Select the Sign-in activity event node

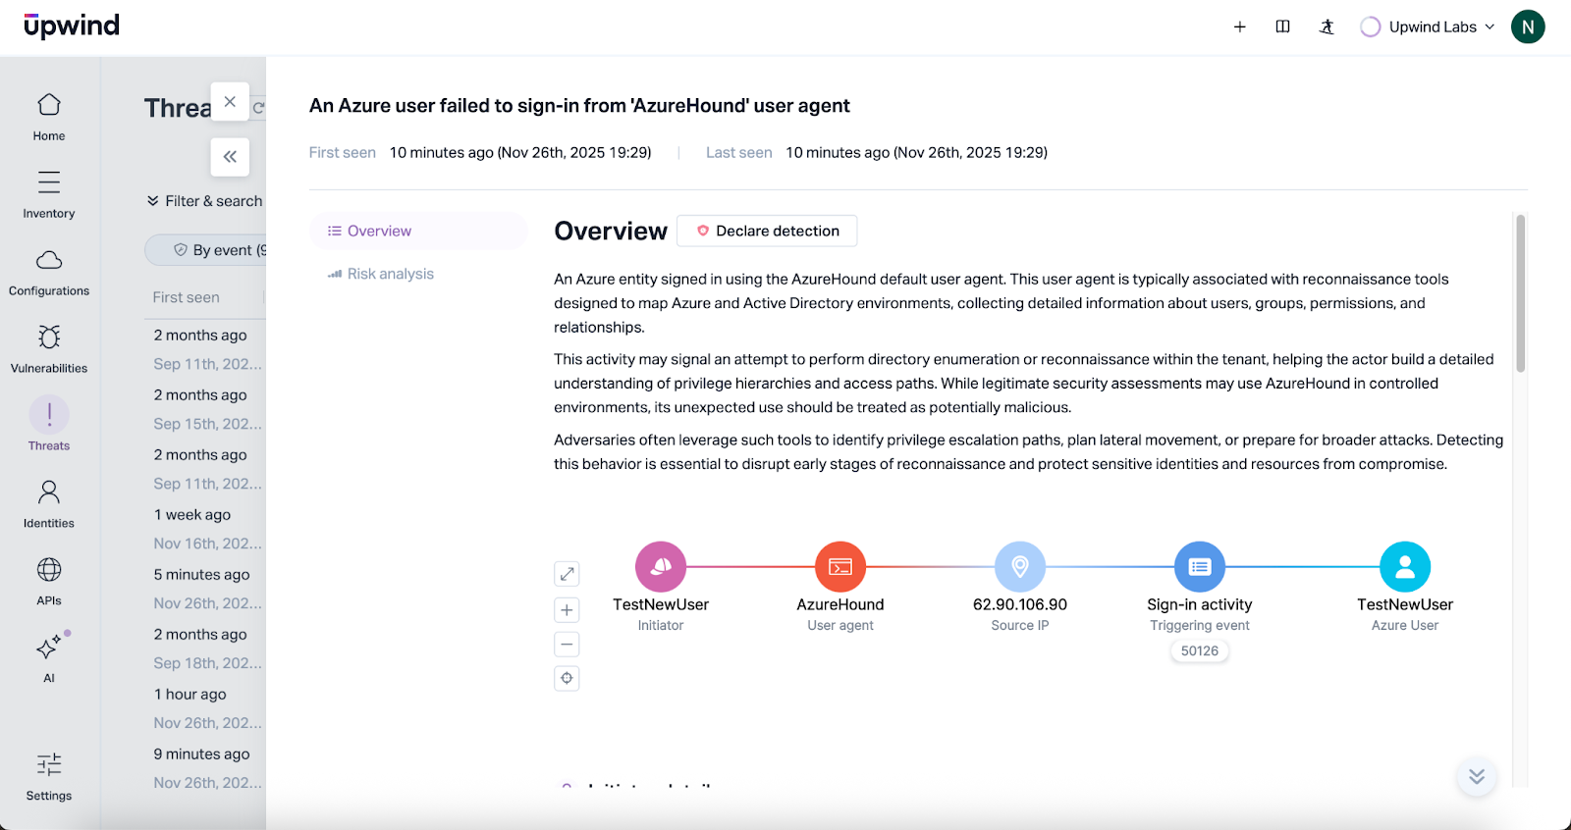[x=1200, y=567]
